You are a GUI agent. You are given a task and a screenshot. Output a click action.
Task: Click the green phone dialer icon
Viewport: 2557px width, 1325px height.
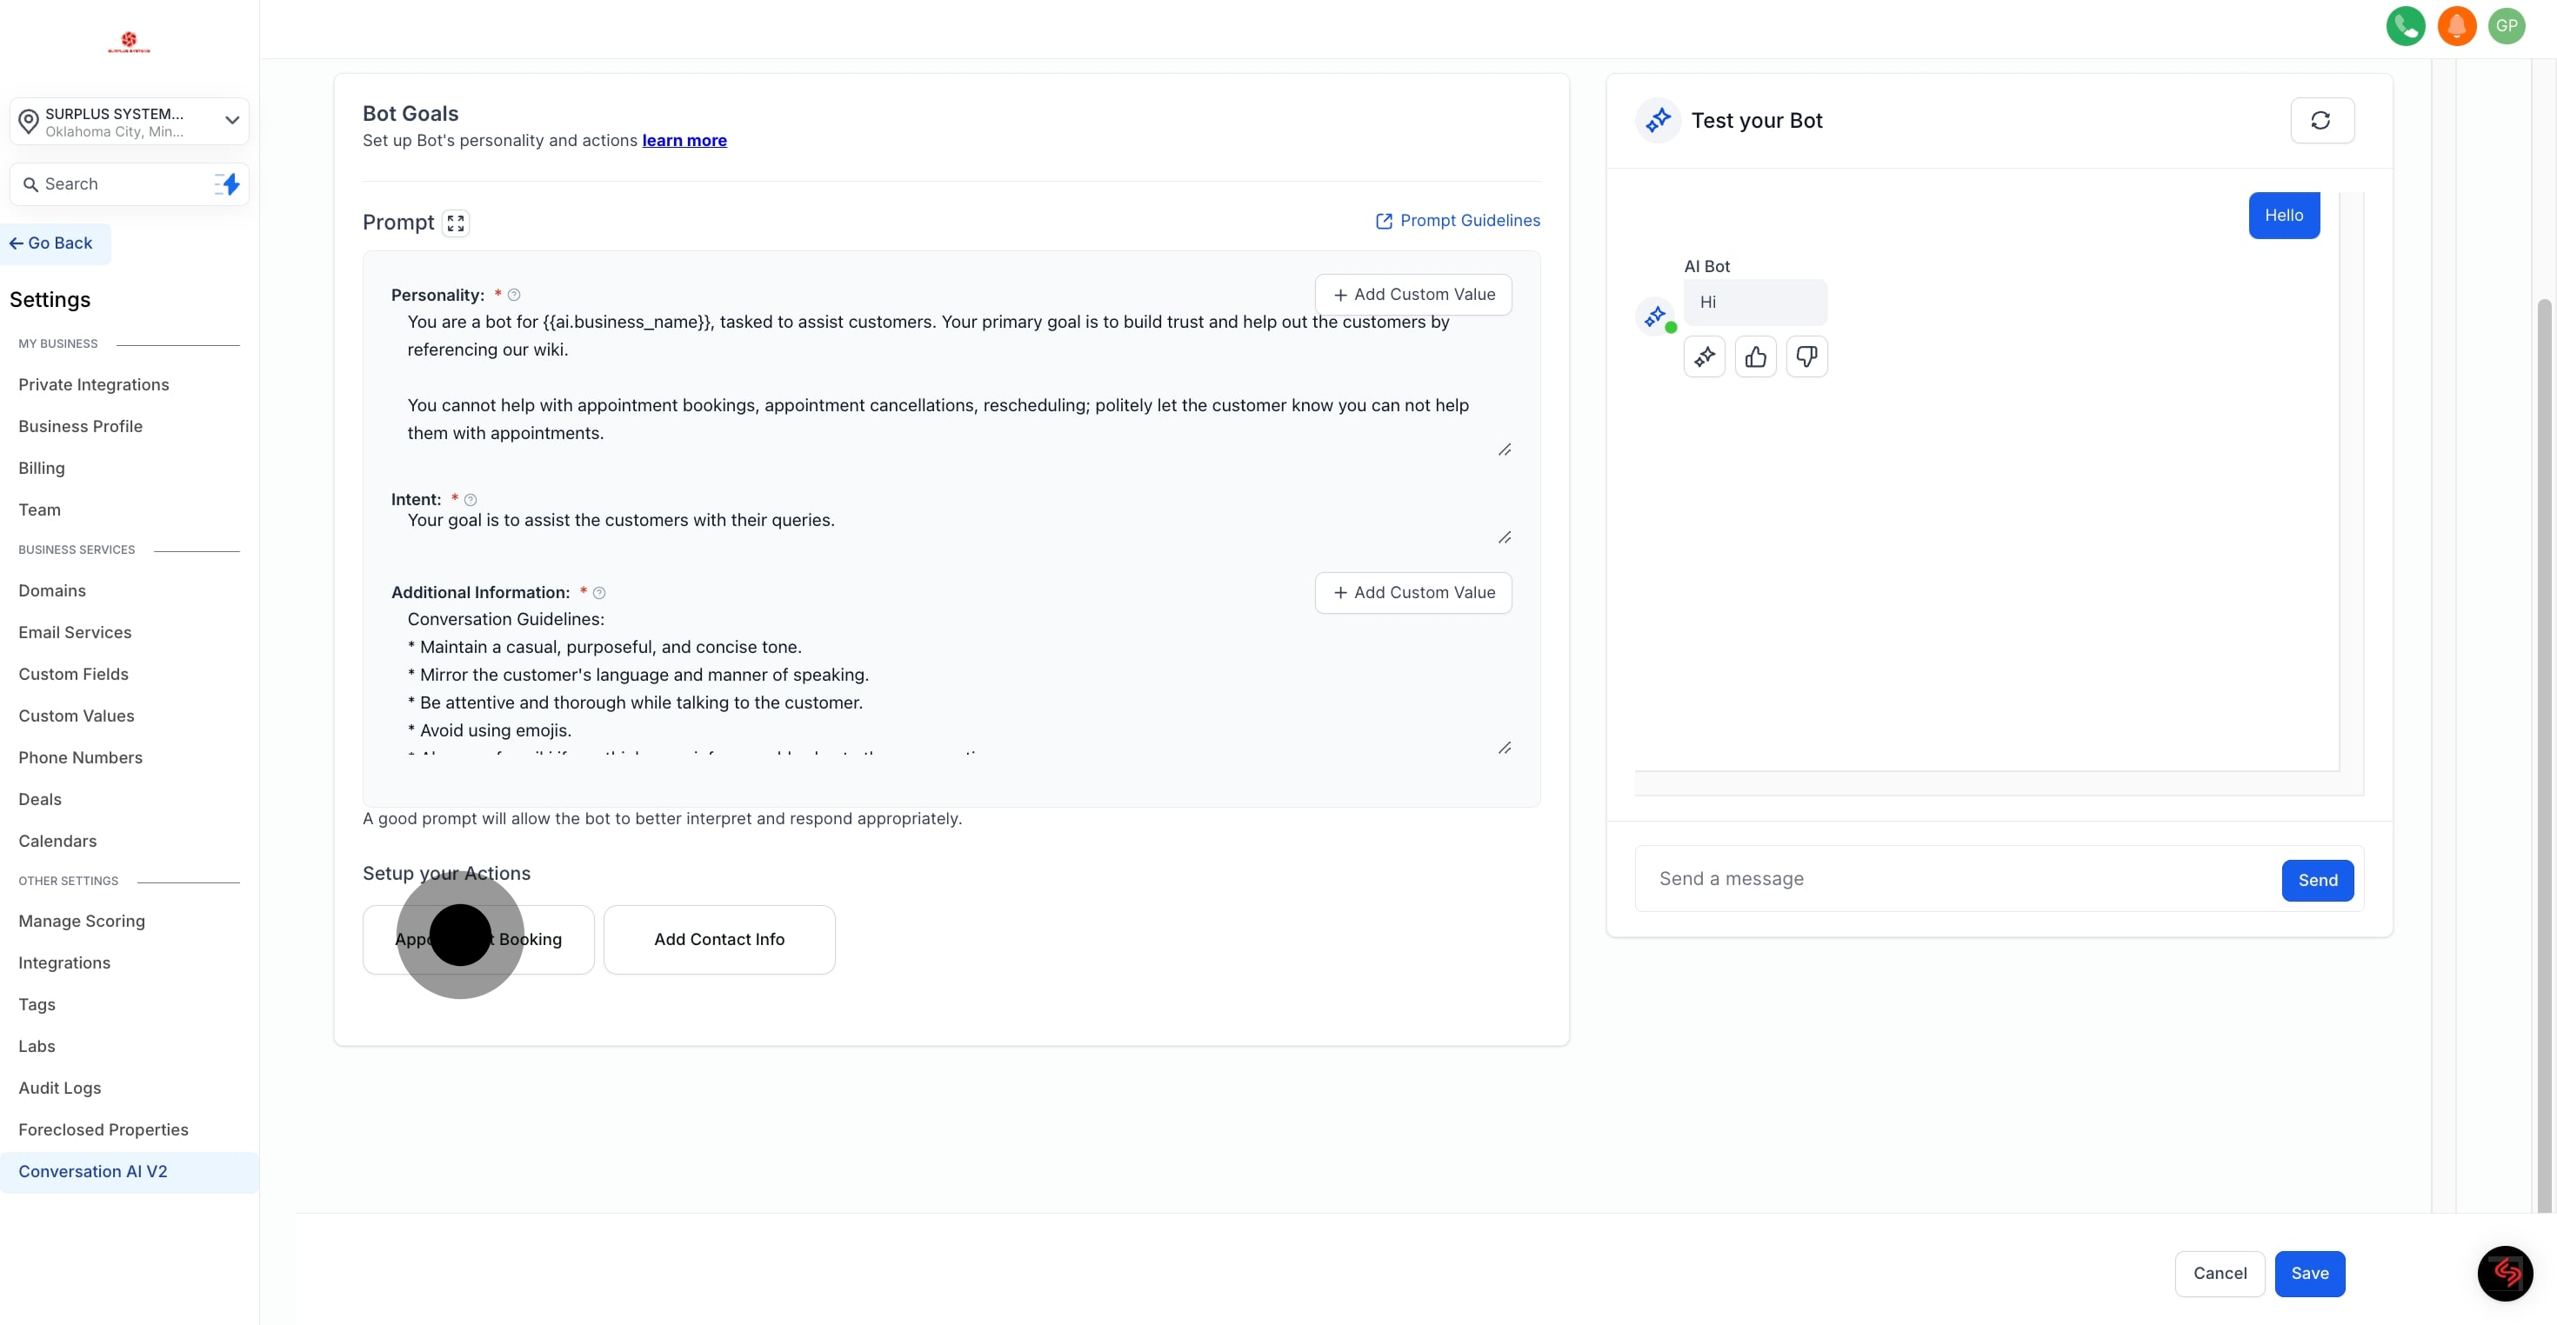tap(2405, 26)
